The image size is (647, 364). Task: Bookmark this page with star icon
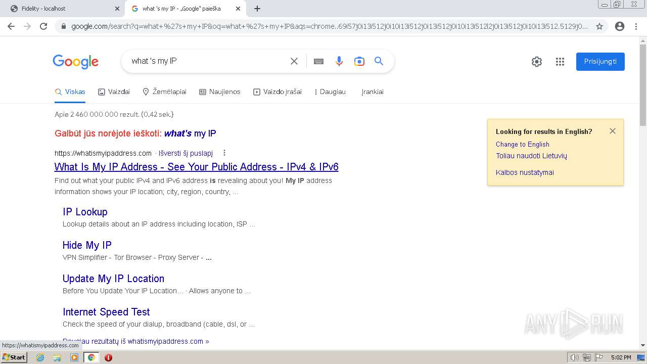click(599, 26)
